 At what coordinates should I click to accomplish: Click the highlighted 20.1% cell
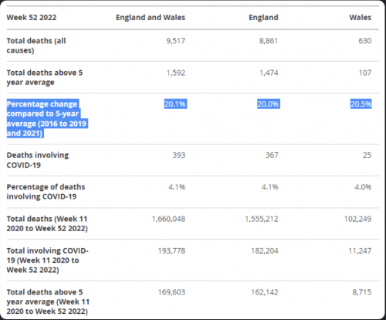click(x=175, y=104)
